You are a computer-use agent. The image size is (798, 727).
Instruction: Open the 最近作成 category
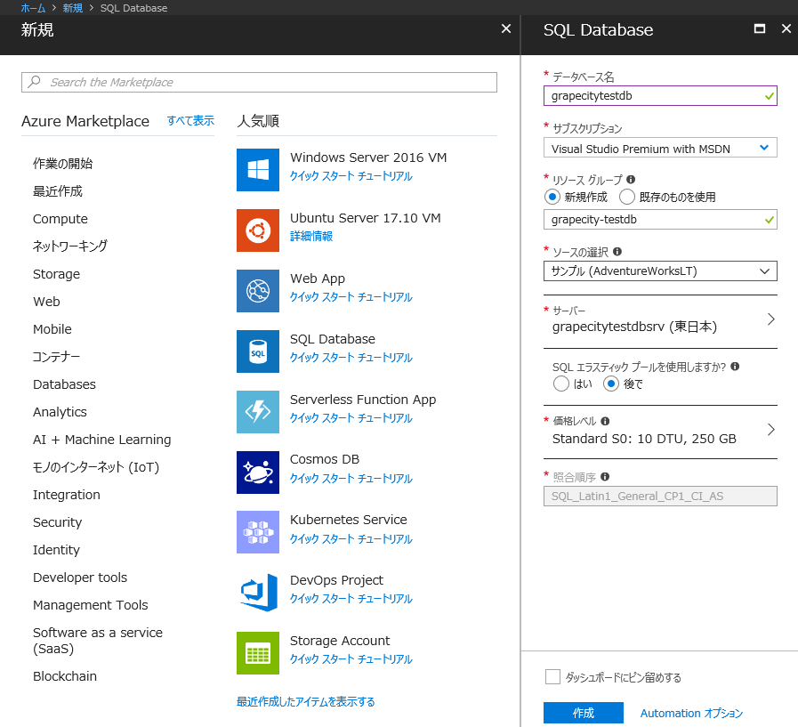[x=58, y=191]
